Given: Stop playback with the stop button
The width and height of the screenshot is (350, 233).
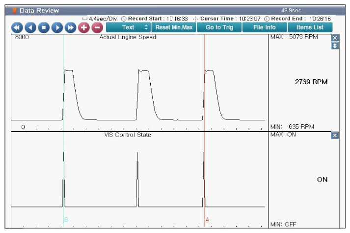Looking at the screenshot, I should pos(44,27).
